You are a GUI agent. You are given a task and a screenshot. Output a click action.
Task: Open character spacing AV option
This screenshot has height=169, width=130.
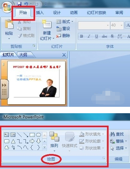[120, 36]
